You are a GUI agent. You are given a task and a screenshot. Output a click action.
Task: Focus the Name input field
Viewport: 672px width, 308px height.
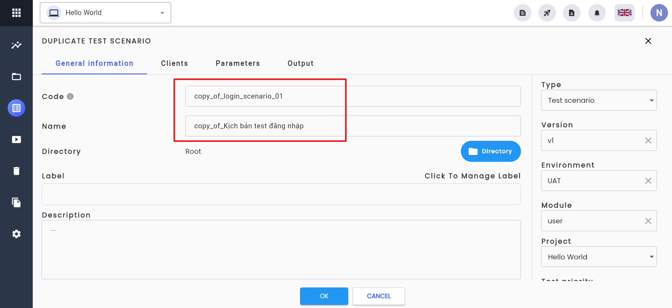(353, 126)
